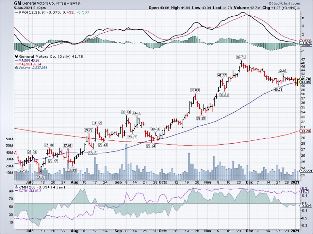Click the -0.034 CMF flag on right axis
Viewport: 313px width, 234px height.
(306, 206)
